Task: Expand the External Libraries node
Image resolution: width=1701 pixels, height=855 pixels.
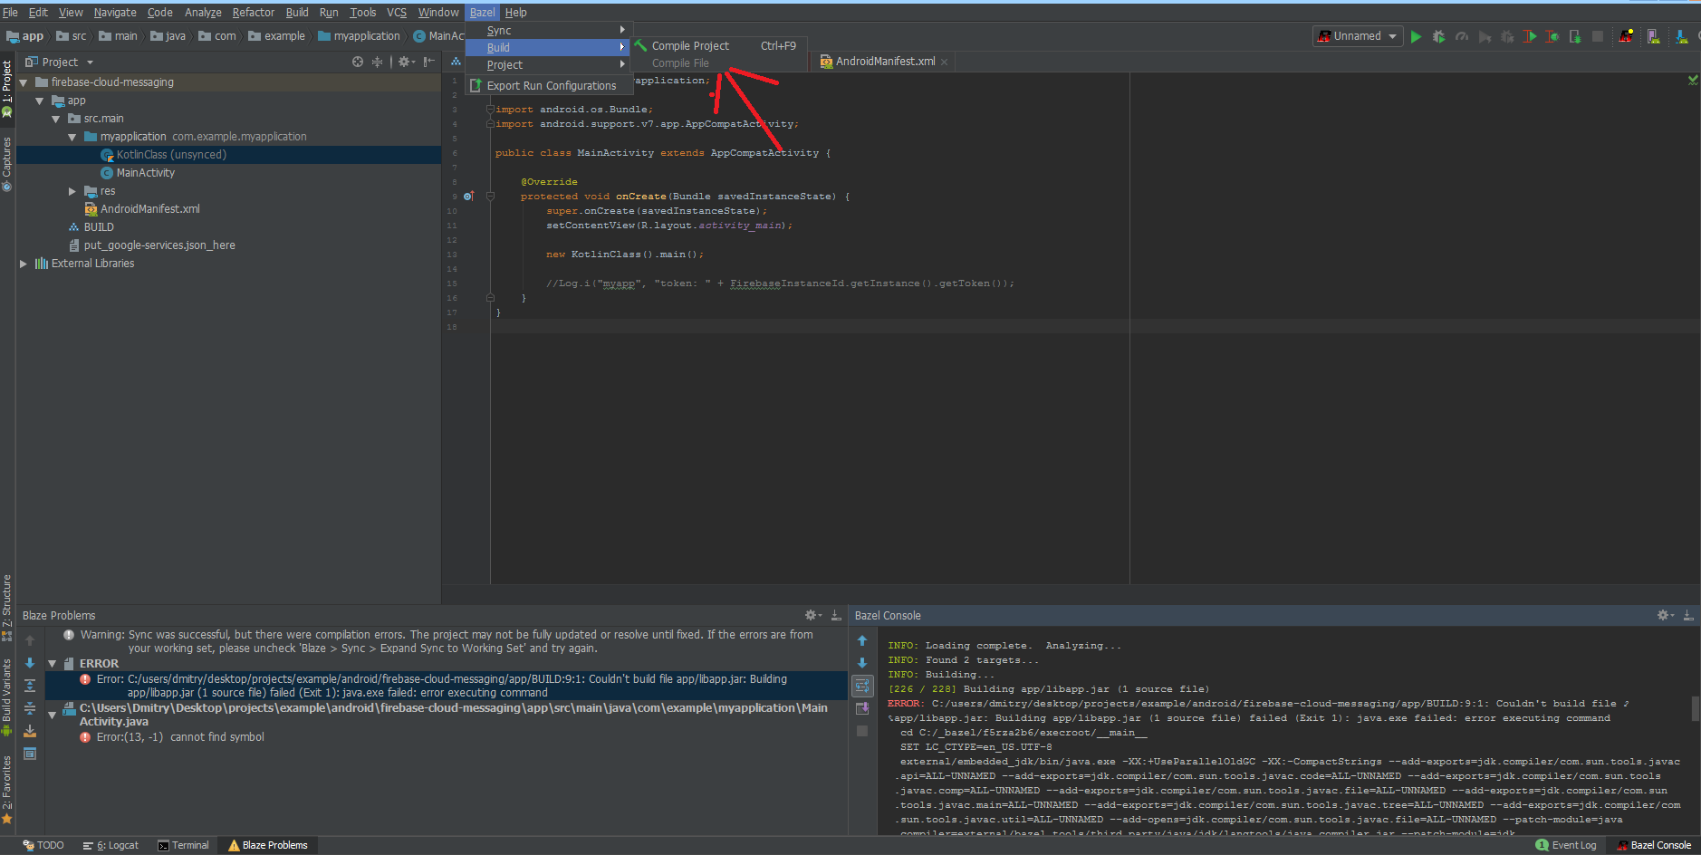Action: (x=23, y=263)
